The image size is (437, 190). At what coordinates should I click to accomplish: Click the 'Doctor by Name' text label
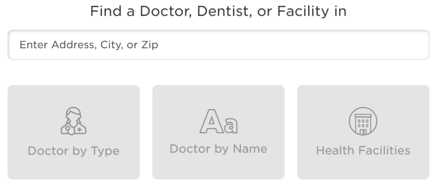218,149
